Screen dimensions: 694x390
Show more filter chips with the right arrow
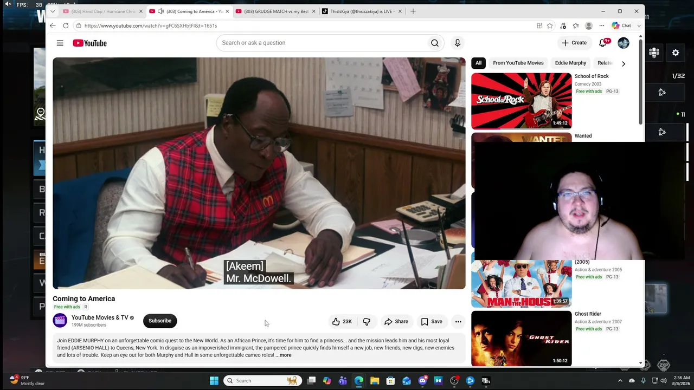click(x=624, y=63)
